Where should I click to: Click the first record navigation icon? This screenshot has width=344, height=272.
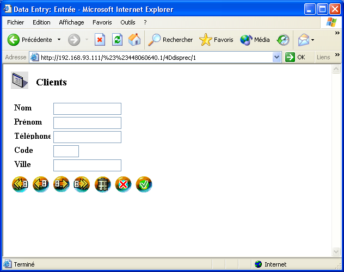tap(20, 184)
